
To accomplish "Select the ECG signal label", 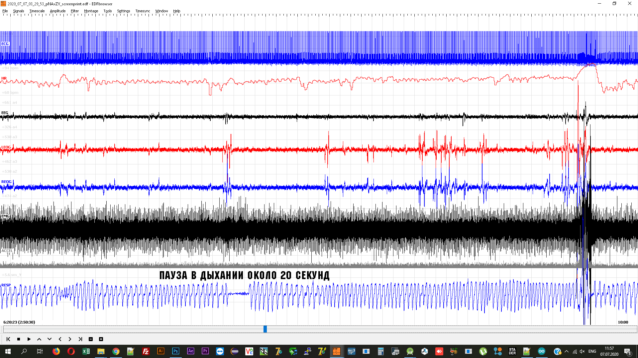I will (x=5, y=44).
